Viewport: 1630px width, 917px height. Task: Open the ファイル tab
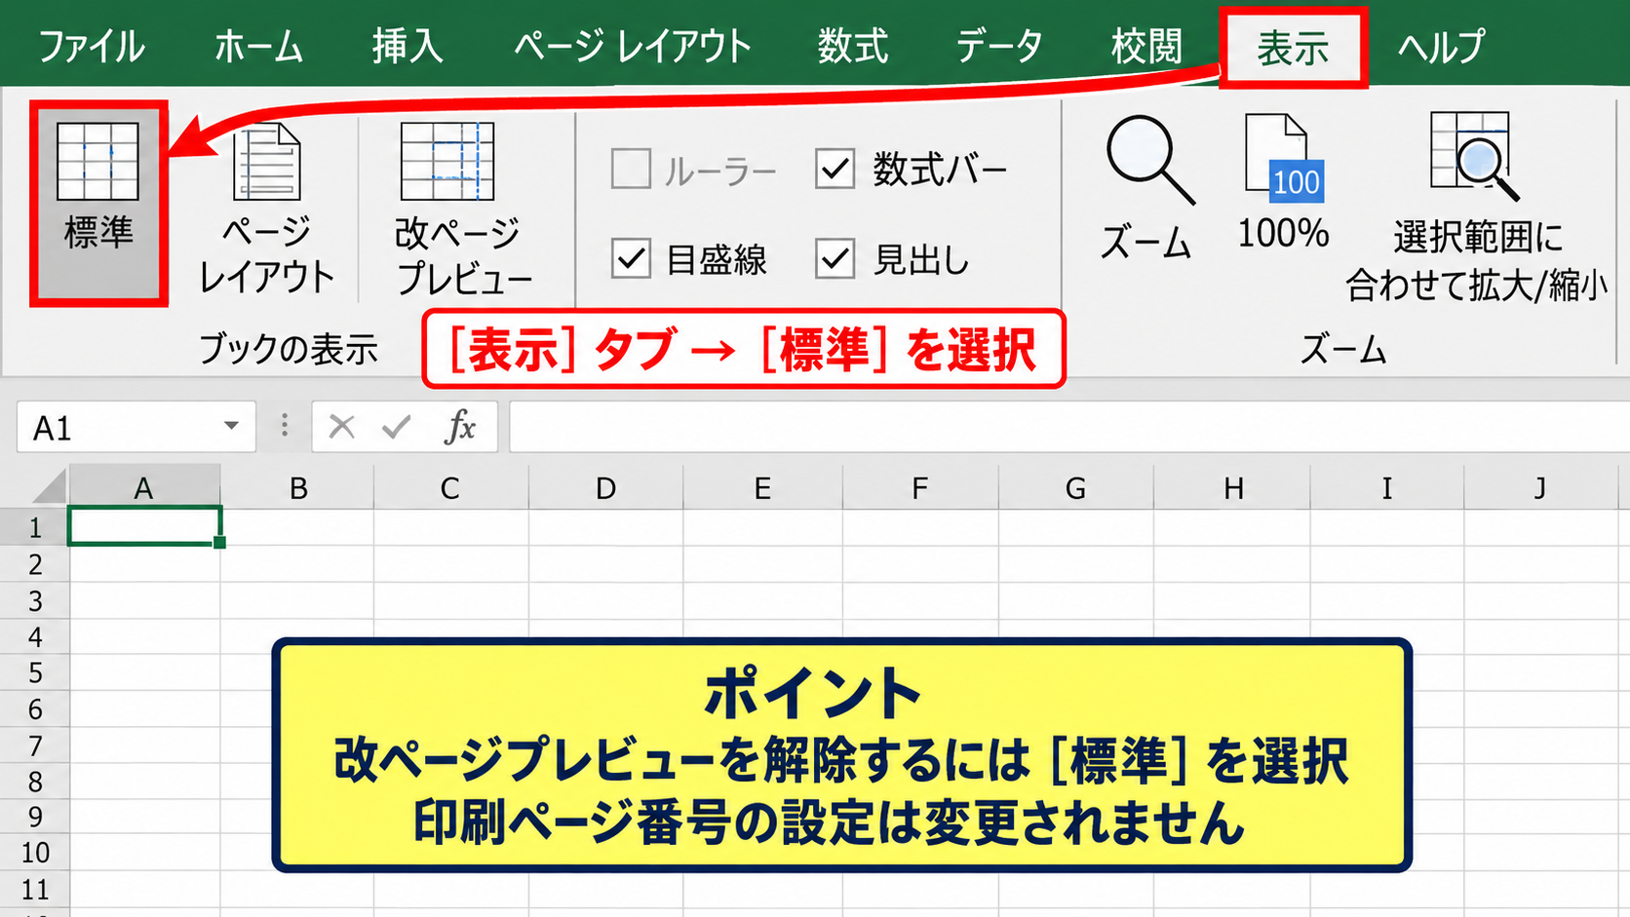click(91, 46)
